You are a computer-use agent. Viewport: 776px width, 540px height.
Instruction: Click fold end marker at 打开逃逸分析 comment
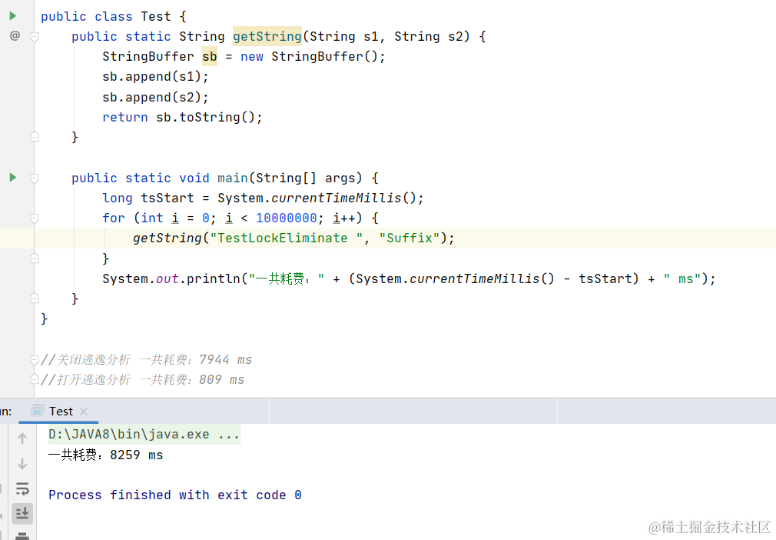click(35, 379)
